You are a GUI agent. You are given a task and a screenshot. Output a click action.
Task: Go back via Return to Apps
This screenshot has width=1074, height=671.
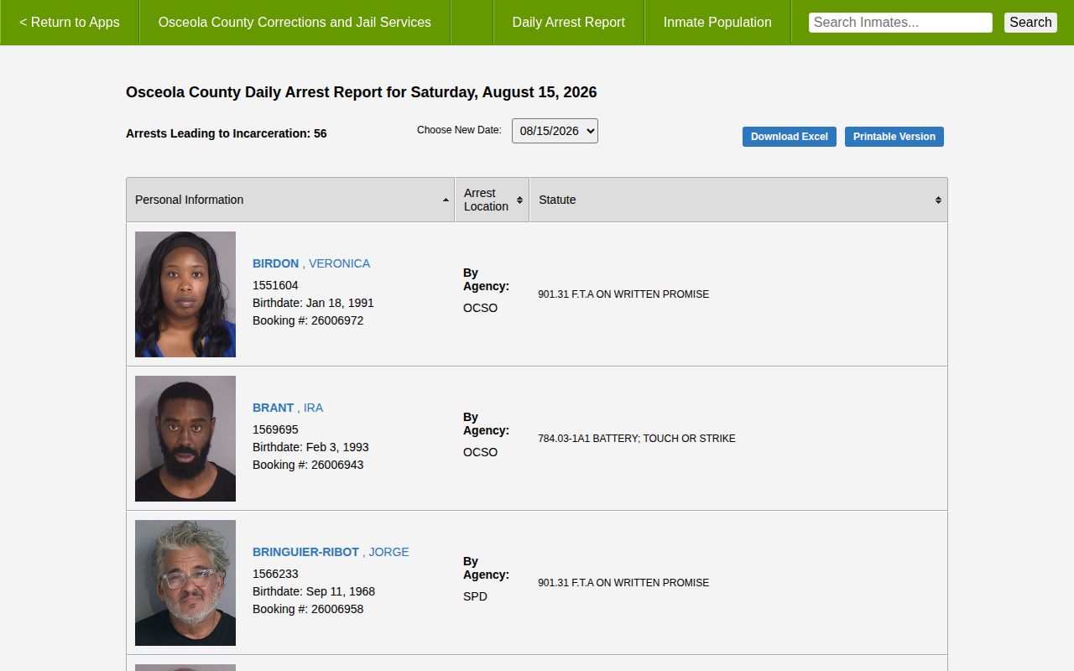click(70, 23)
